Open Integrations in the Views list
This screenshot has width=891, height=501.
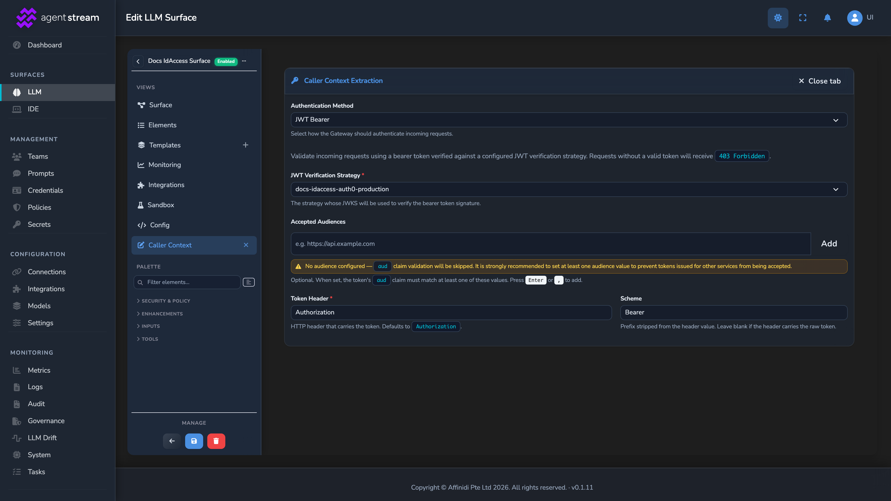coord(194,185)
